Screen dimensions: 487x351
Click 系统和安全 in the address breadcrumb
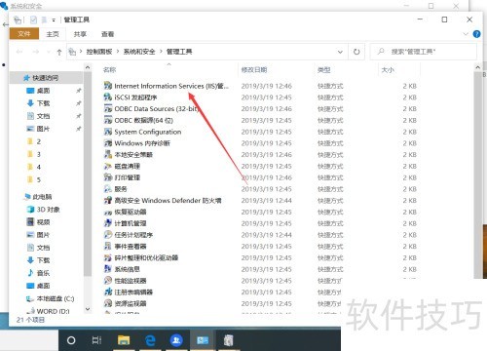click(139, 52)
